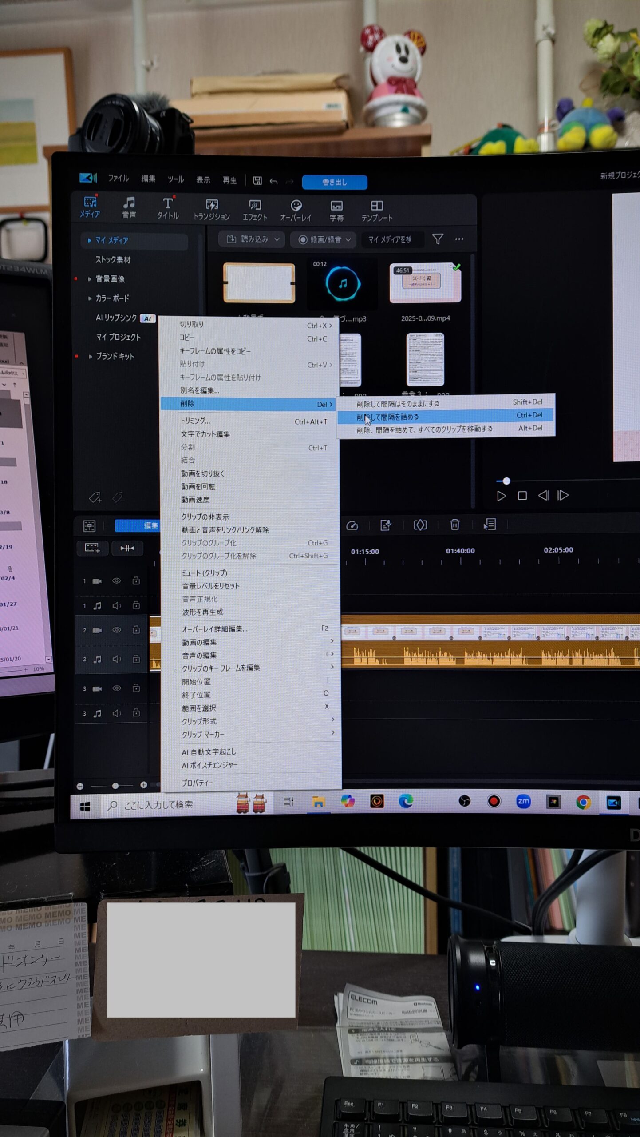Screen dimensions: 640x1137
Task: Open the ファイル menu
Action: click(x=118, y=178)
